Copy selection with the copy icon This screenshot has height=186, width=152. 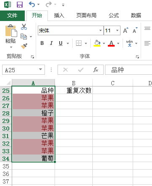(x=24, y=37)
